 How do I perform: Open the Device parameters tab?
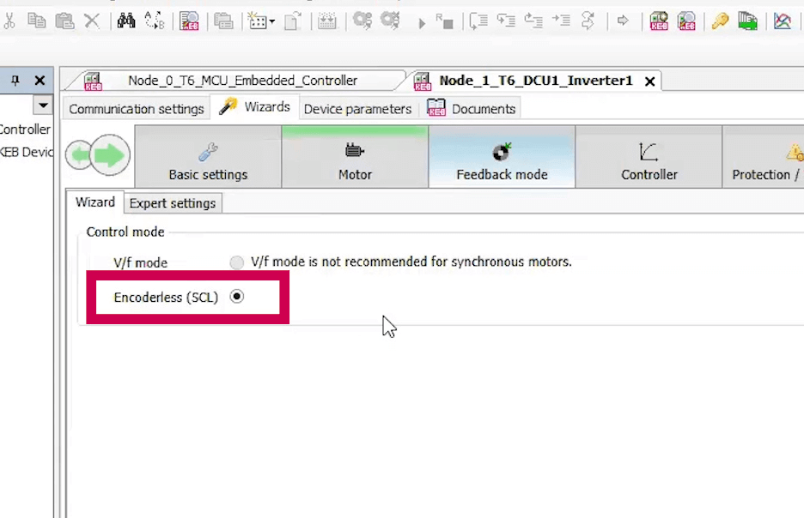358,109
